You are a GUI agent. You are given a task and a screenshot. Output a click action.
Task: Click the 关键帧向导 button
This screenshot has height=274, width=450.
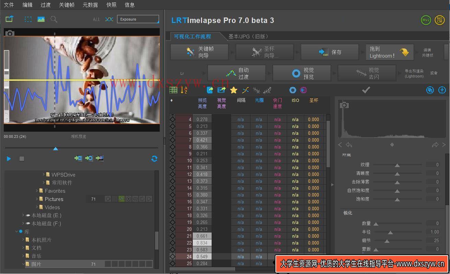[x=199, y=52]
